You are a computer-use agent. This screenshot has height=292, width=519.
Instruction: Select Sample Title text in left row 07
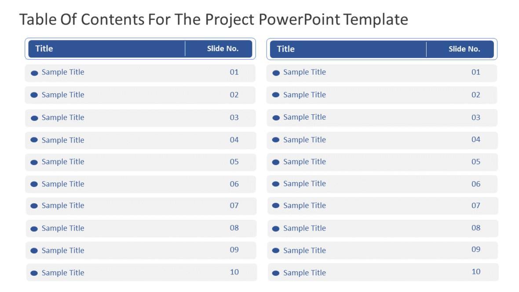tap(63, 206)
